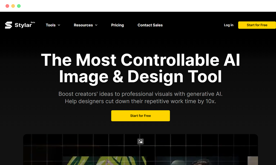Click the yellow minimize window dot

click(13, 6)
